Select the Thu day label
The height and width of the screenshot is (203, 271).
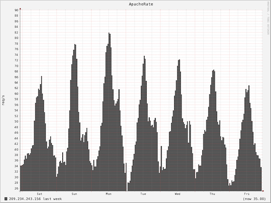(x=212, y=194)
